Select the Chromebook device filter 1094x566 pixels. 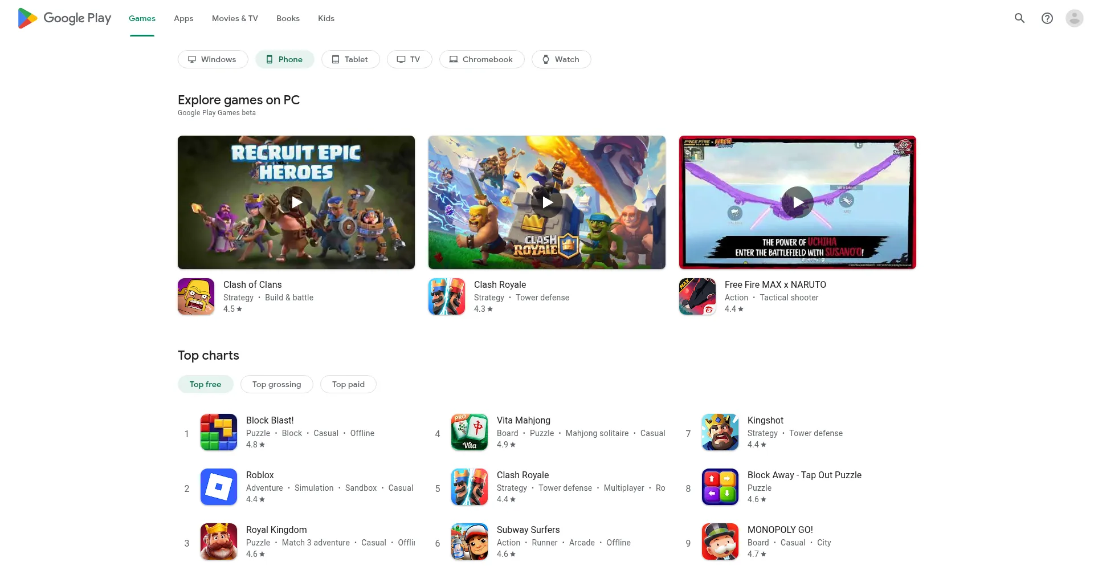[481, 59]
